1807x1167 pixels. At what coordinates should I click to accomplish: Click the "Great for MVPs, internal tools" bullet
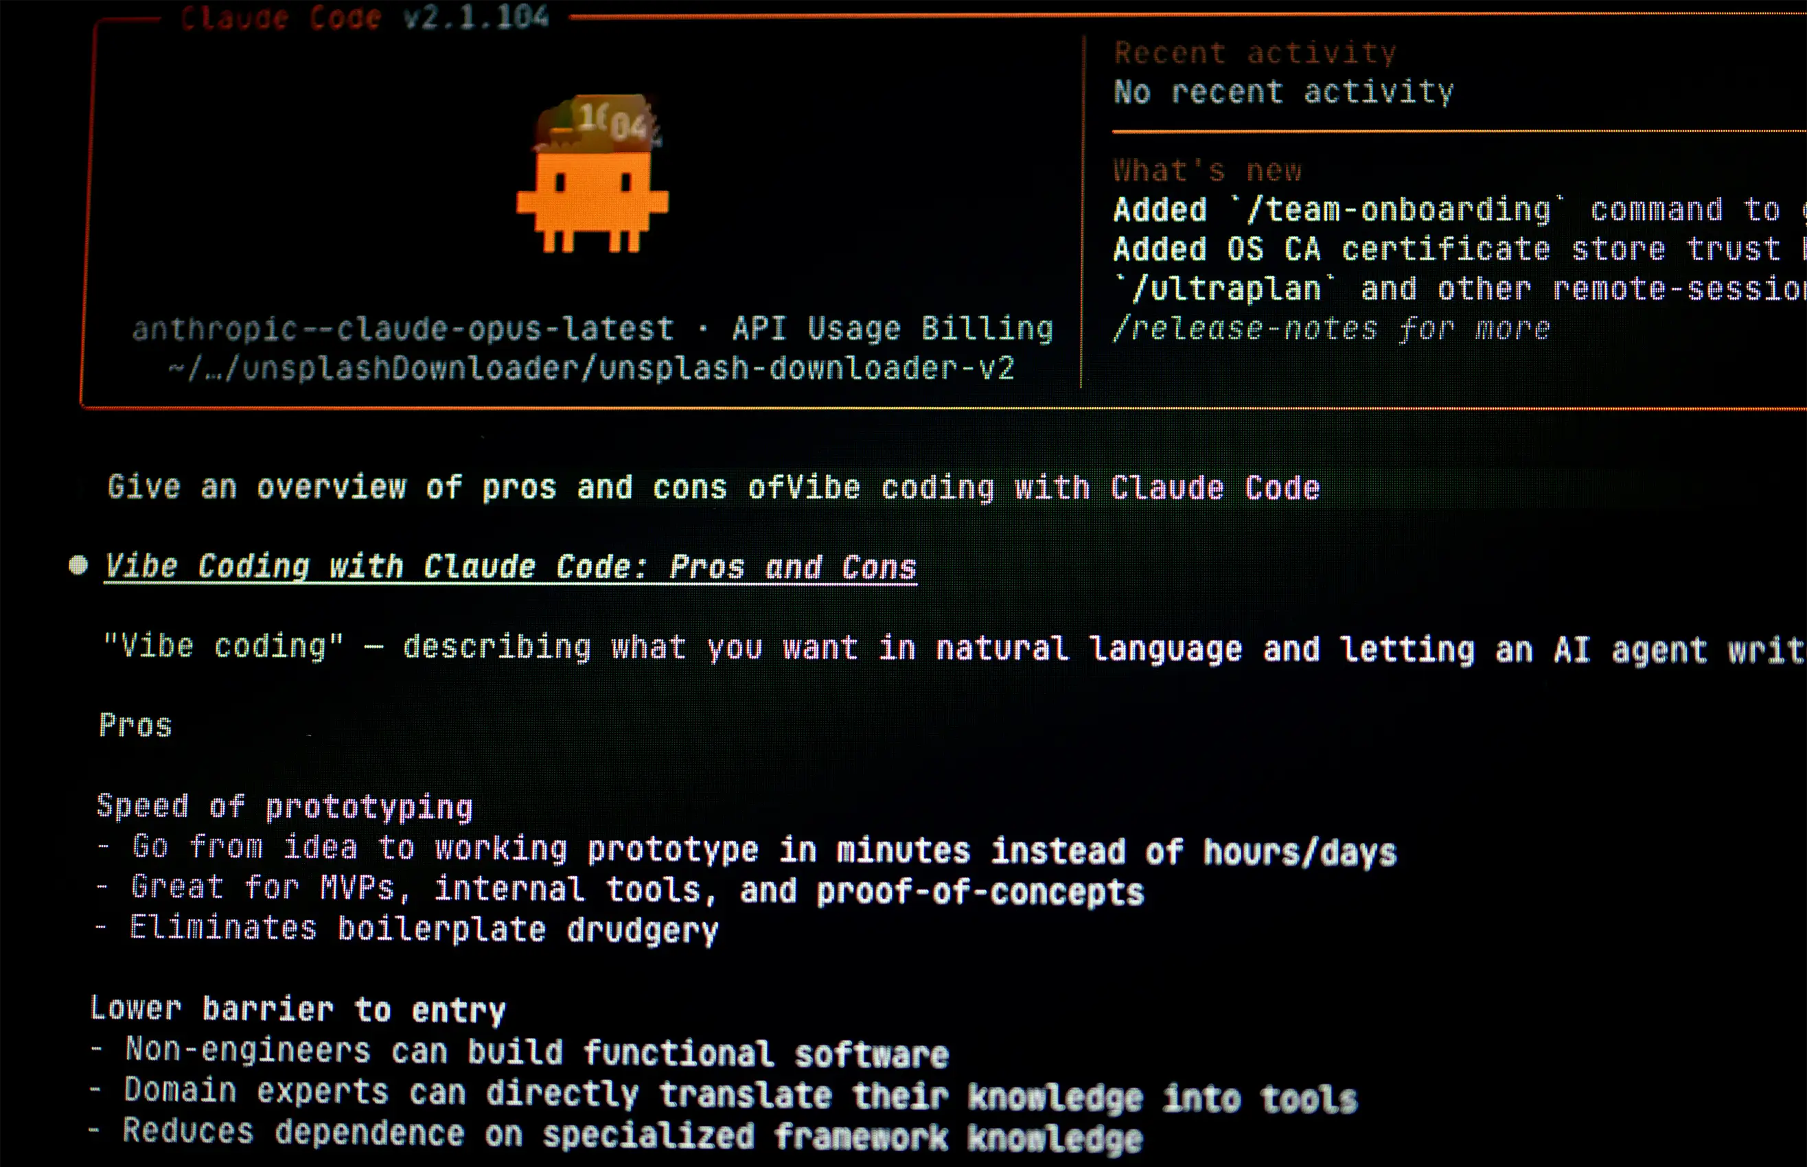tap(621, 889)
